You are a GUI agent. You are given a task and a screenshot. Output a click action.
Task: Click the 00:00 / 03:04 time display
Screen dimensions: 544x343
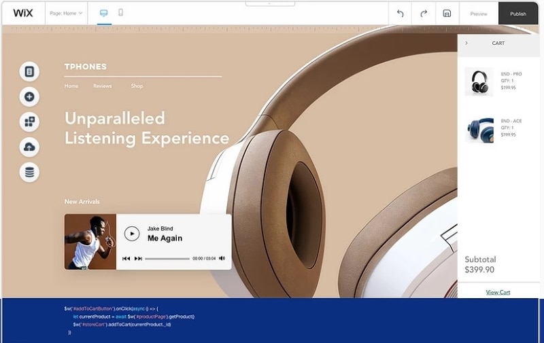204,259
